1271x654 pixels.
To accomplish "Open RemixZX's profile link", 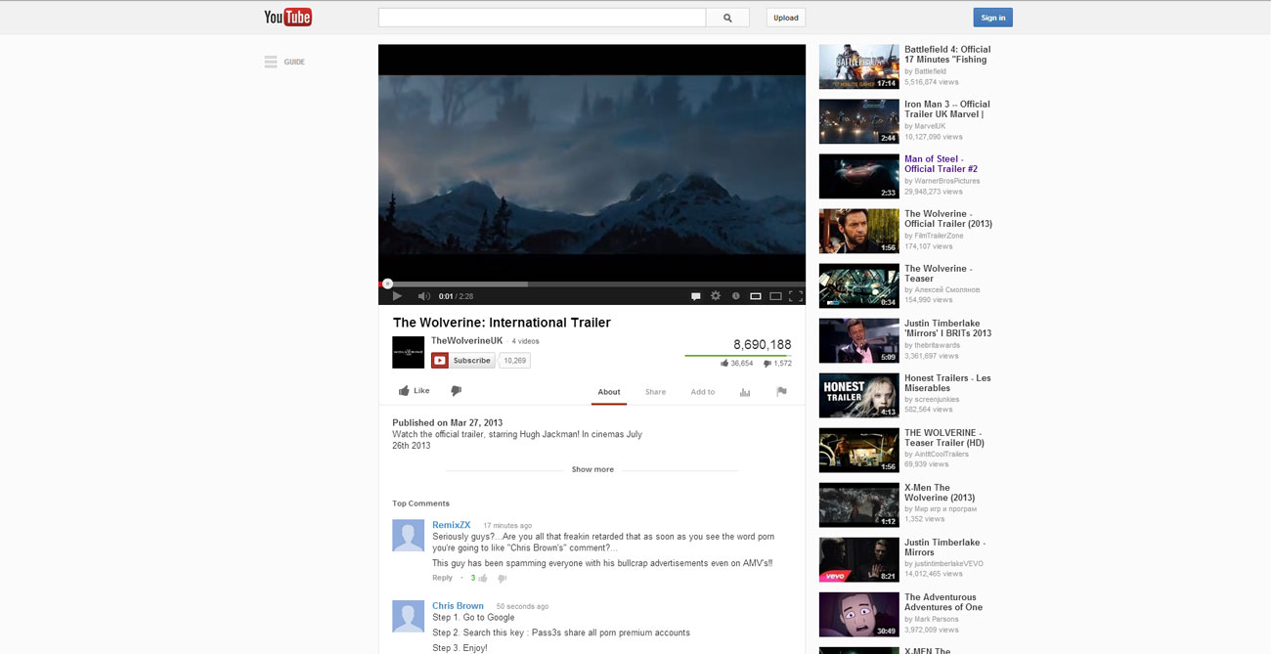I will [x=451, y=525].
